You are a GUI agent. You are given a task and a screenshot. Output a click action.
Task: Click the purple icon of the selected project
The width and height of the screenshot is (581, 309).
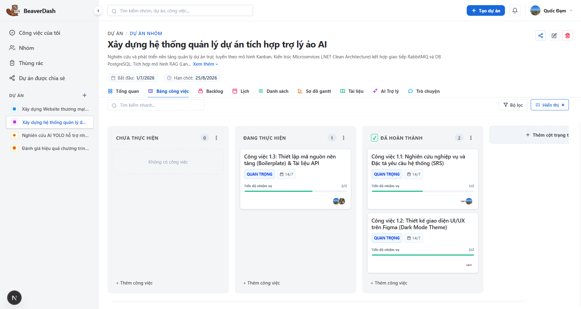tap(15, 122)
